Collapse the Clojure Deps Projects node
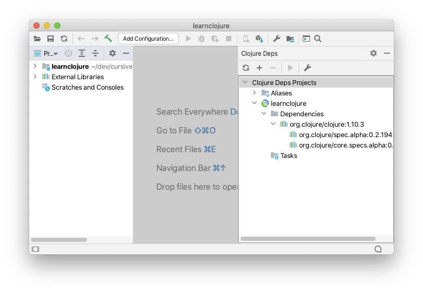The width and height of the screenshot is (423, 293). [245, 82]
